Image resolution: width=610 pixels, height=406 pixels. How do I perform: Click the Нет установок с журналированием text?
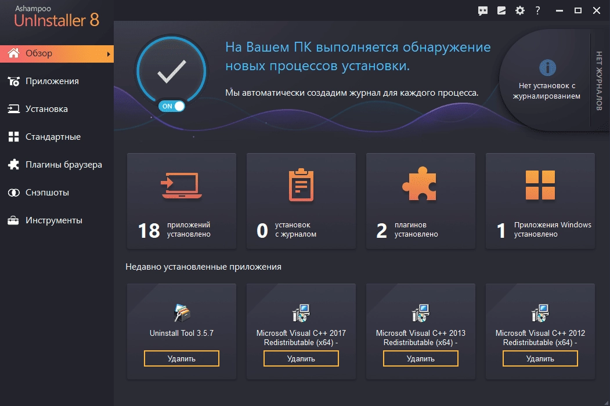coord(547,90)
